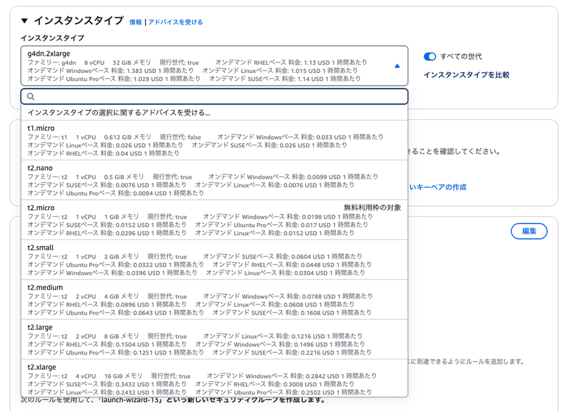Viewport: 562px width, 411px height.
Task: Toggle the すべての世代 switch
Action: 430,56
